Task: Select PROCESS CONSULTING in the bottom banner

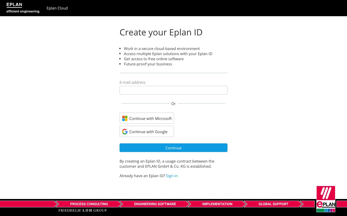Action: tap(89, 204)
